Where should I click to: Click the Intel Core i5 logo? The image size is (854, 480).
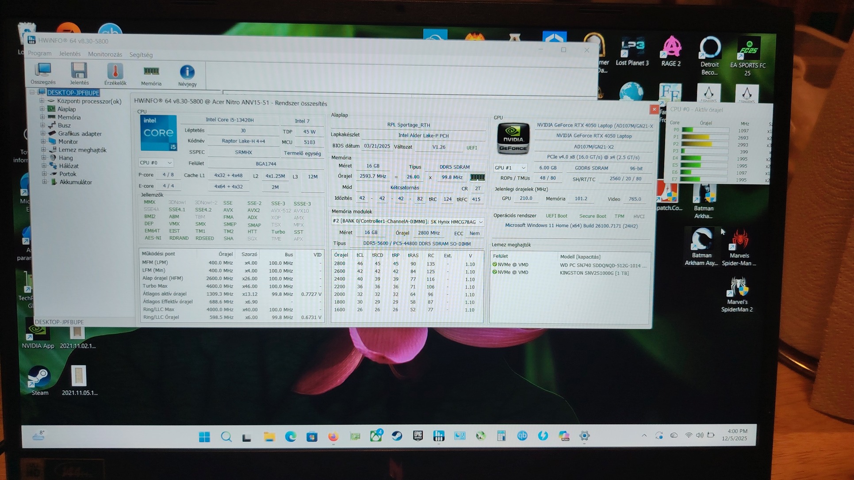(x=158, y=133)
